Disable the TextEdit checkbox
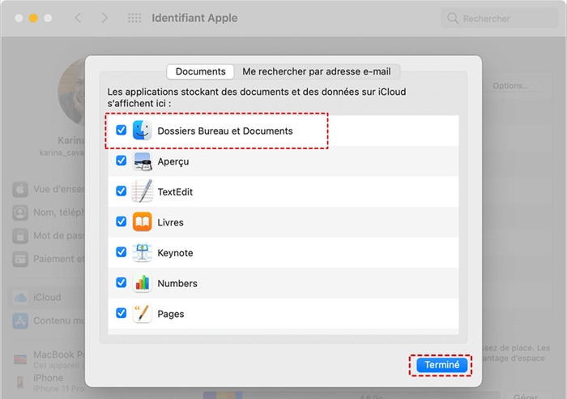Screen dimensions: 567x399 pyautogui.click(x=121, y=192)
